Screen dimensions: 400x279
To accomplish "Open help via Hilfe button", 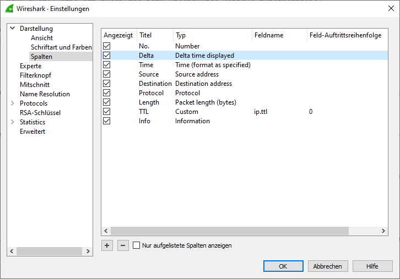I will tap(372, 266).
